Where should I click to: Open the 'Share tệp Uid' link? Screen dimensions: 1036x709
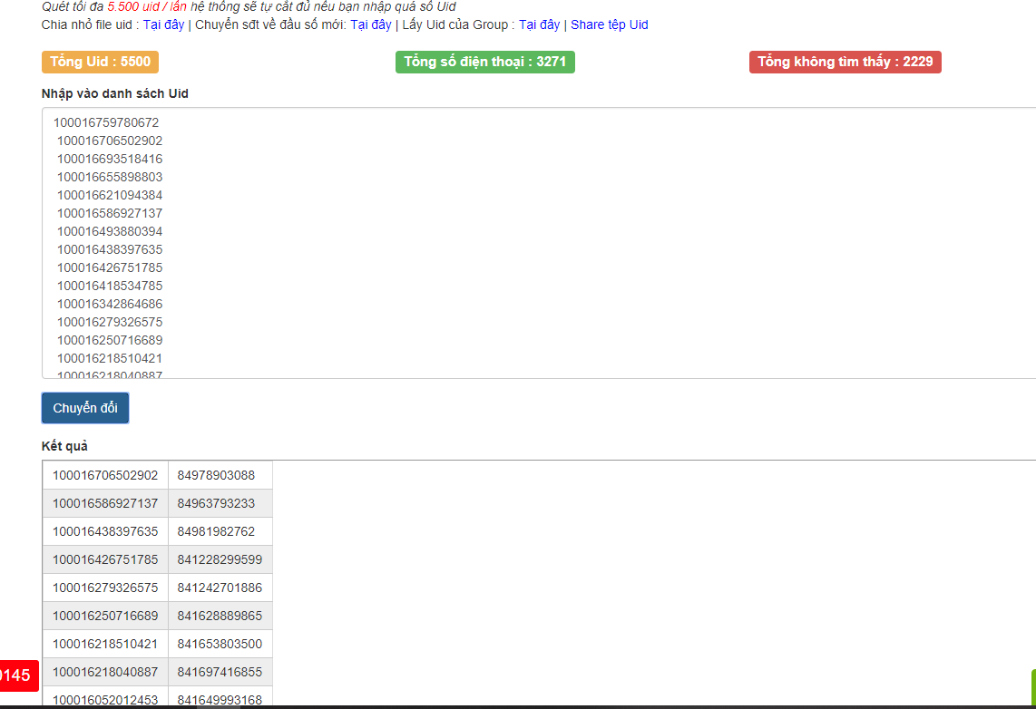609,24
